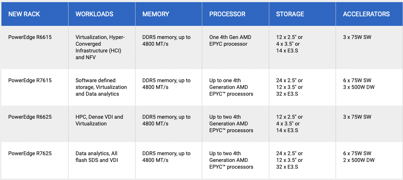Select the STORAGE column header
The image size is (403, 180).
(x=290, y=14)
